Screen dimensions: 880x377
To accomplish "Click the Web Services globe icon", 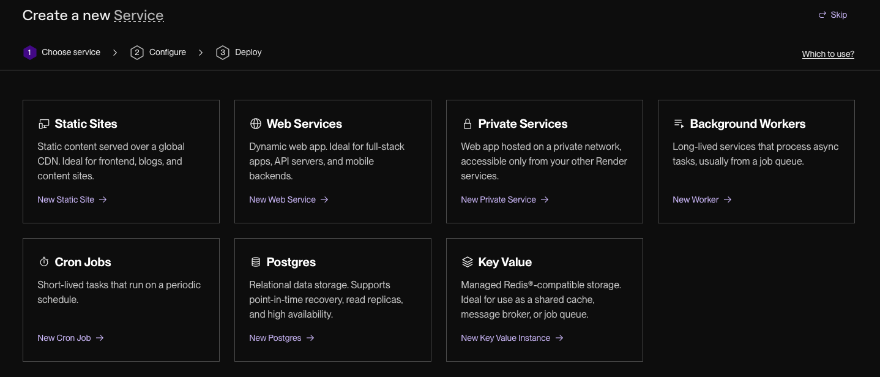I will click(256, 124).
